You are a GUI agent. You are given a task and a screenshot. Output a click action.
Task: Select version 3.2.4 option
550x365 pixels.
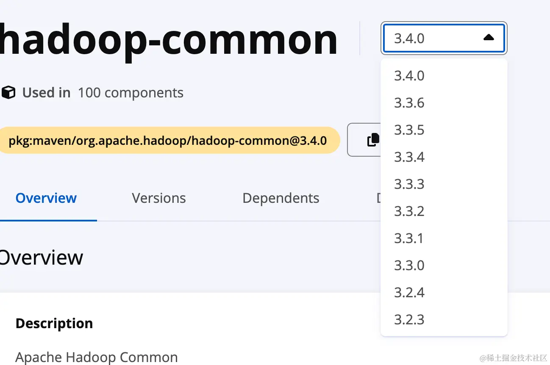pos(409,293)
